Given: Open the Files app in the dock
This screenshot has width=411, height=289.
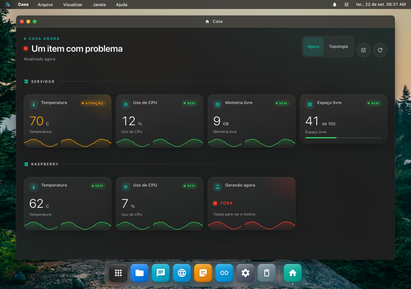Looking at the screenshot, I should pos(140,273).
